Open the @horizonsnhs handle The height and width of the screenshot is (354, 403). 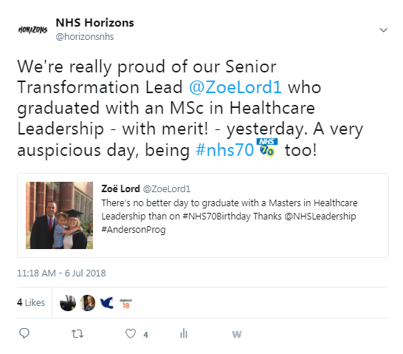[85, 37]
